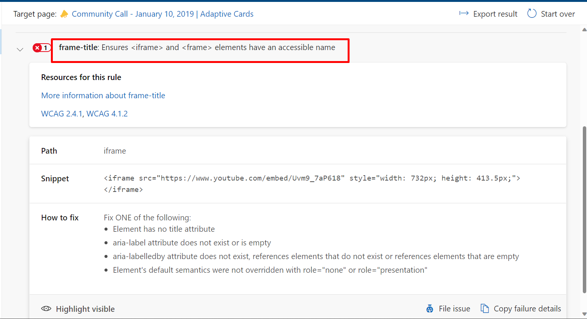Select the iframe snippet text

coord(312,178)
